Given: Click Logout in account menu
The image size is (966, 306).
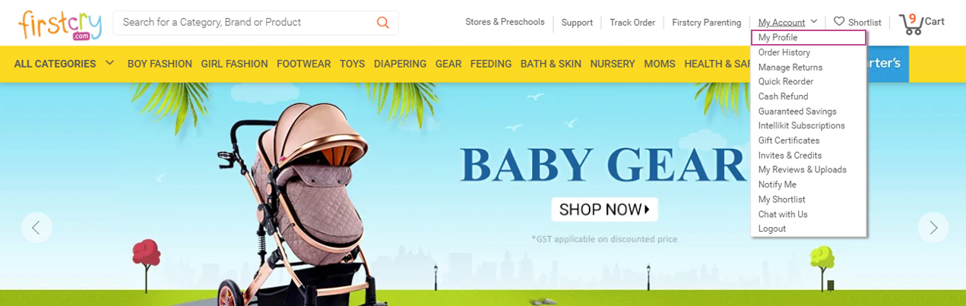Looking at the screenshot, I should point(772,229).
